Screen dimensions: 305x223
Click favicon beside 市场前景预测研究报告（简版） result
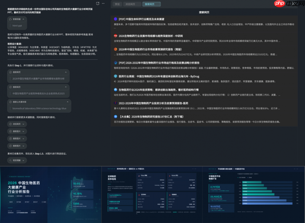(x=116, y=49)
